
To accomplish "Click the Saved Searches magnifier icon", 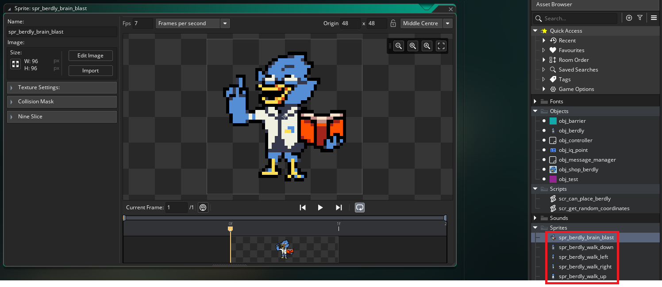I will click(553, 70).
